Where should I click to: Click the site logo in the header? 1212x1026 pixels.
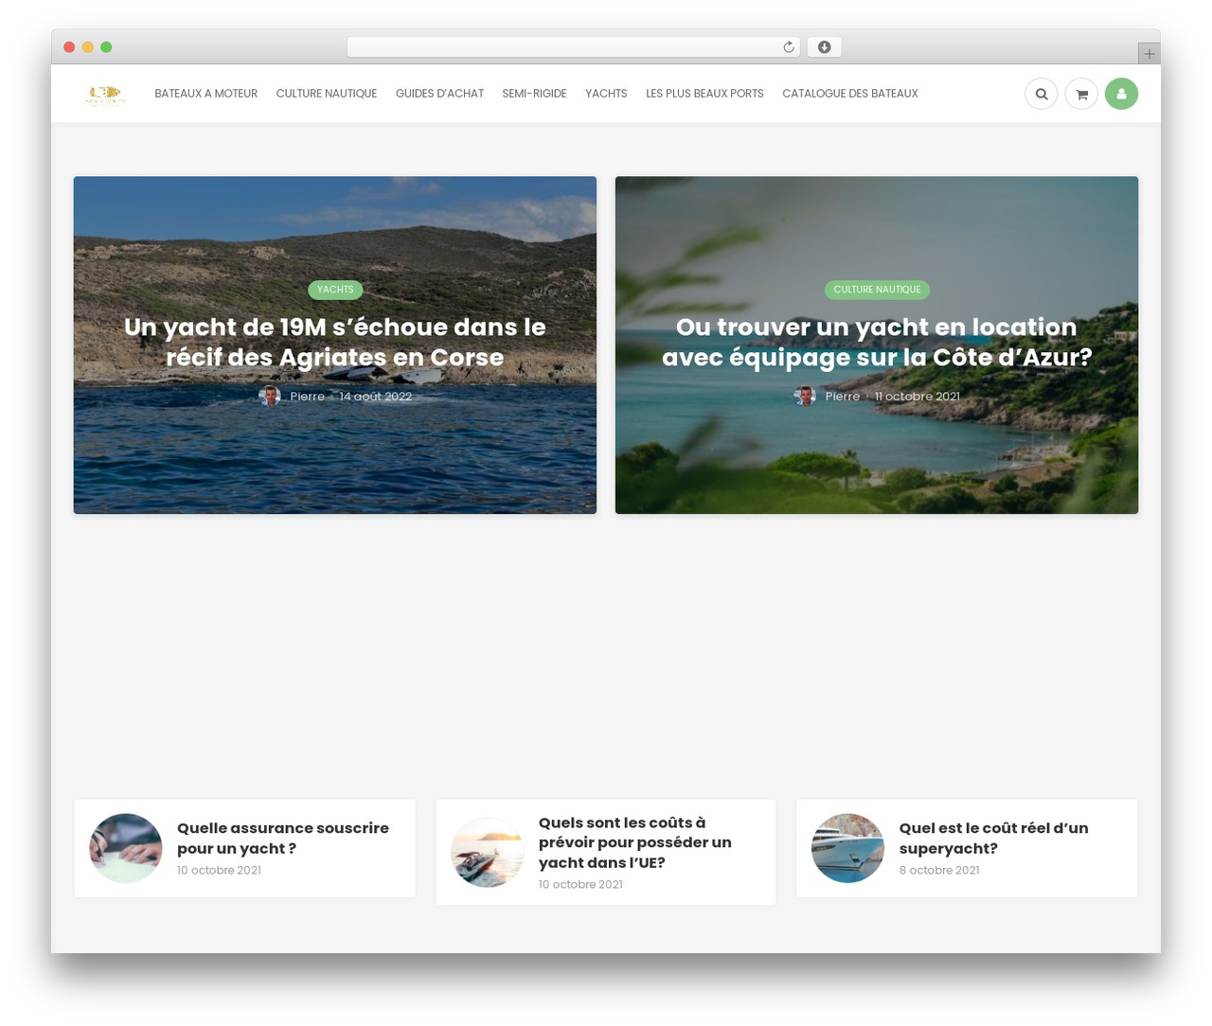point(105,94)
